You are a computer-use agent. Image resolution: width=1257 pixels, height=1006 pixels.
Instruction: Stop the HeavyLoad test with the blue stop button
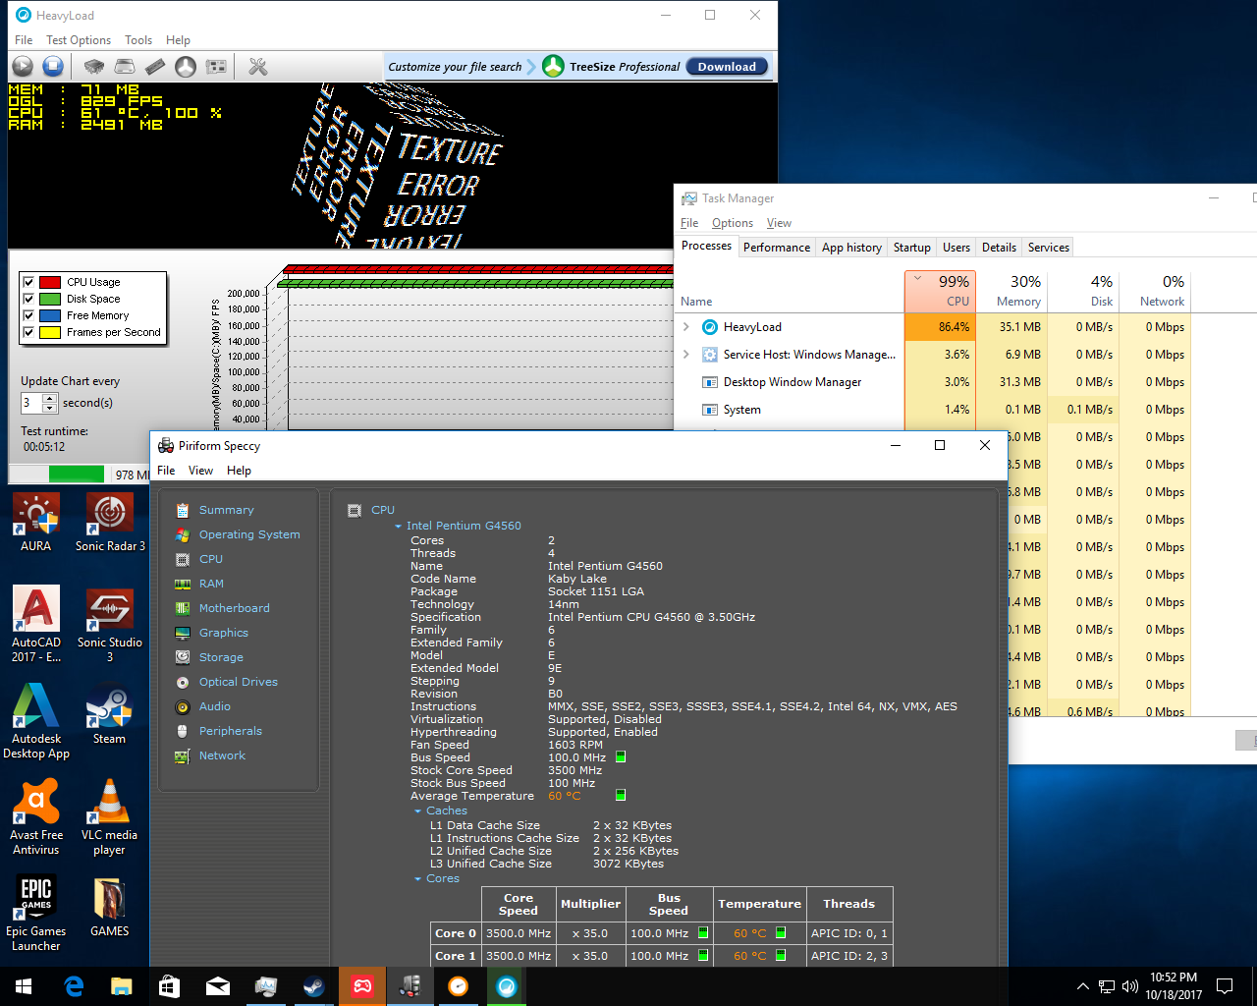click(x=53, y=66)
